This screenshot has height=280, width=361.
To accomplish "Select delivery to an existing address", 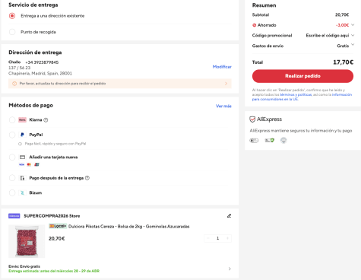I will [x=12, y=16].
